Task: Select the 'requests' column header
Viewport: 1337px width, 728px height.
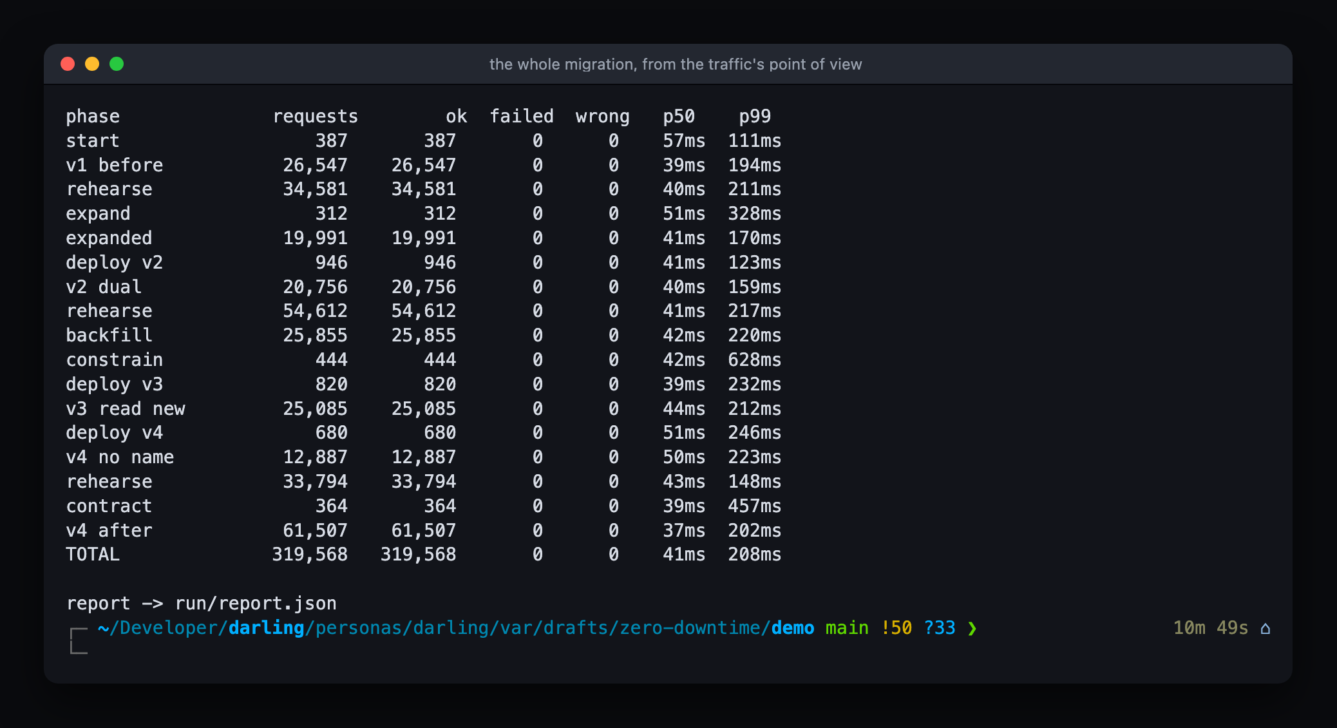Action: [316, 117]
